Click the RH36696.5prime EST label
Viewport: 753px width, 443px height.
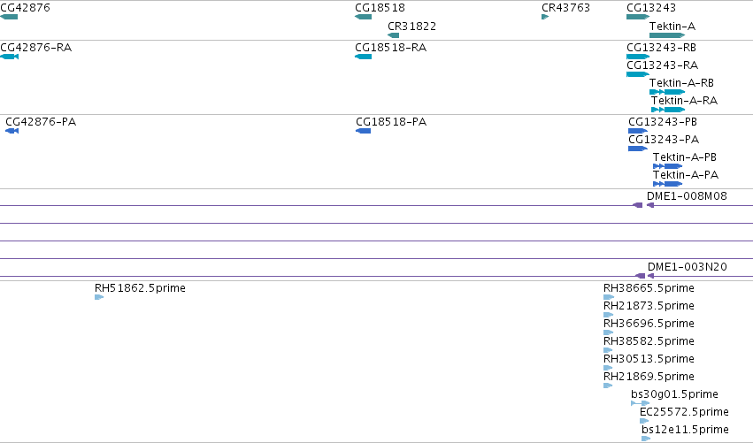649,324
